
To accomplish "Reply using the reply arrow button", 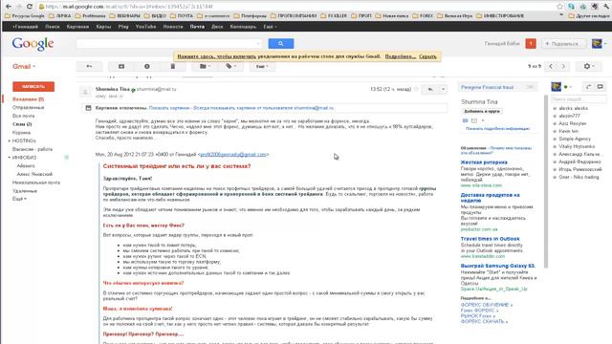I will (x=430, y=89).
